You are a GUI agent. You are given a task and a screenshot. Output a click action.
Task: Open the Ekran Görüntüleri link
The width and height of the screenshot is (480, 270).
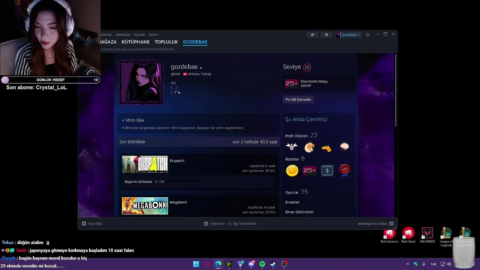[x=300, y=212]
